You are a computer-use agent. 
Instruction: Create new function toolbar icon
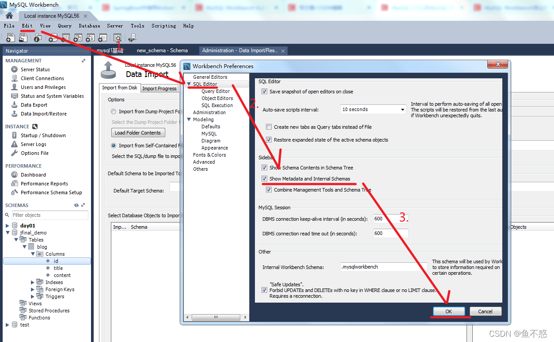tap(102, 38)
